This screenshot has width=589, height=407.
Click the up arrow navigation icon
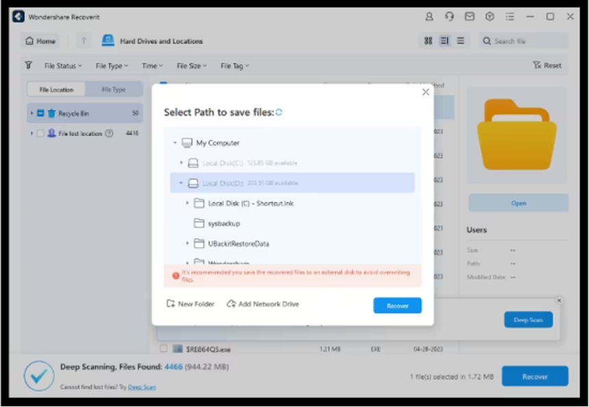click(84, 41)
